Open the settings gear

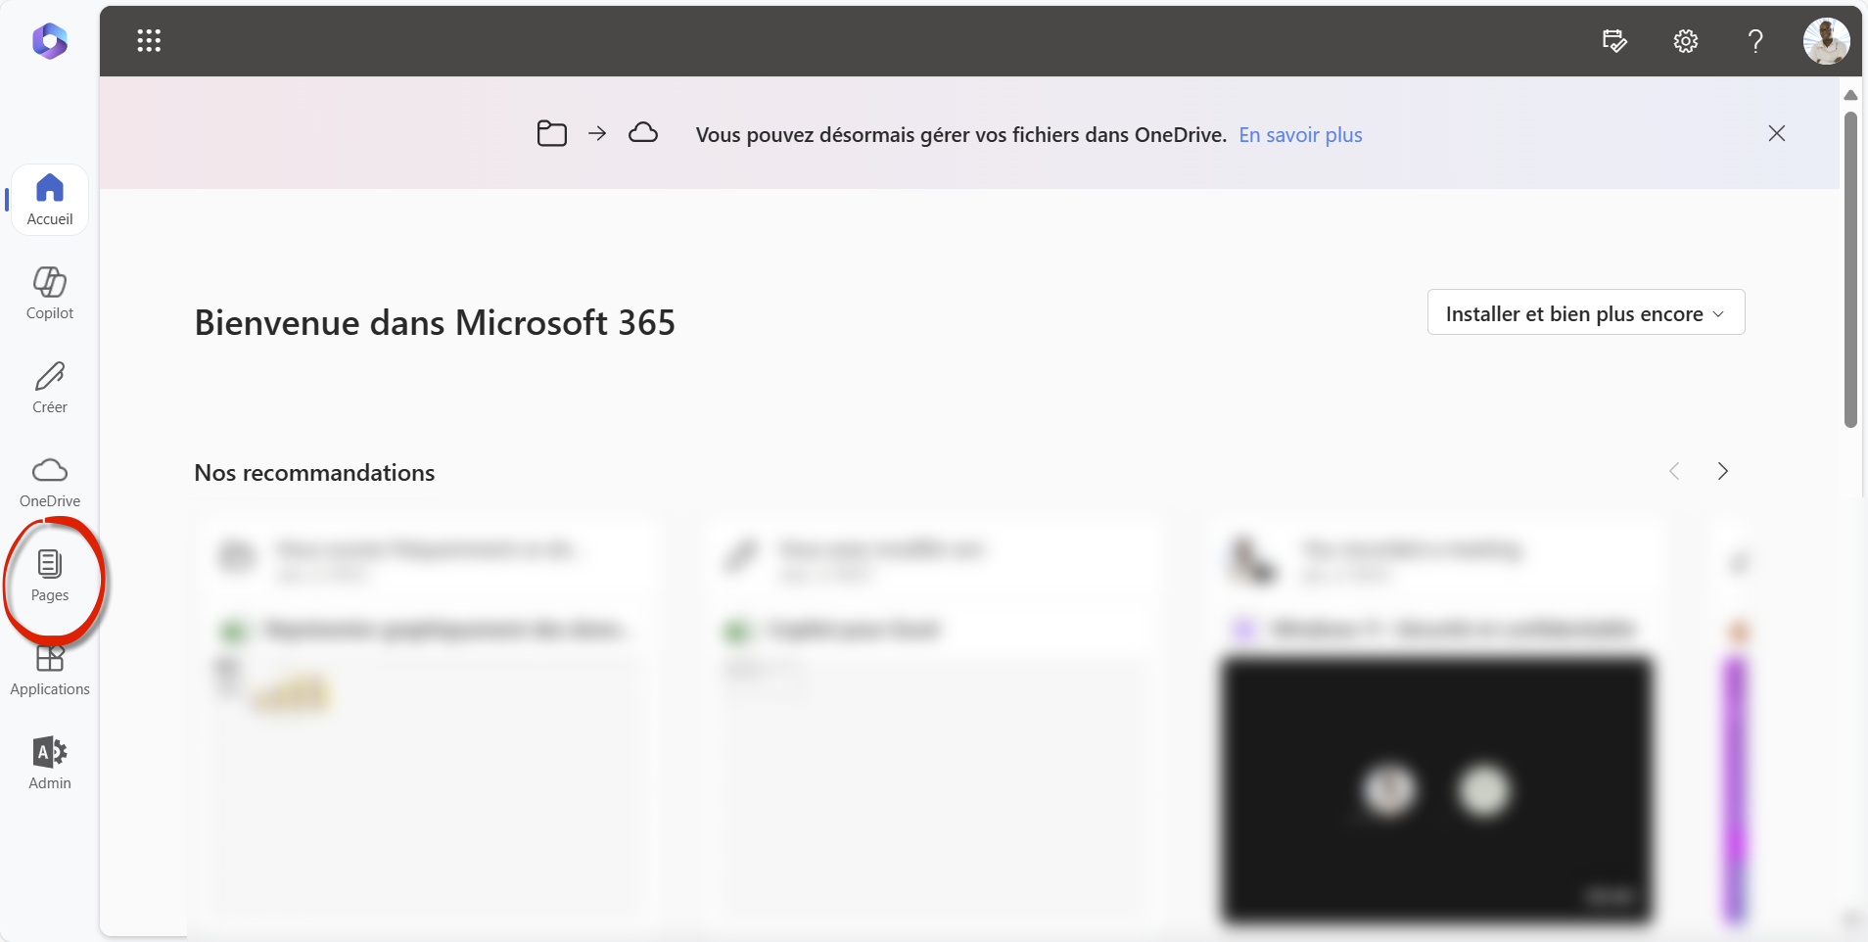pyautogui.click(x=1685, y=41)
